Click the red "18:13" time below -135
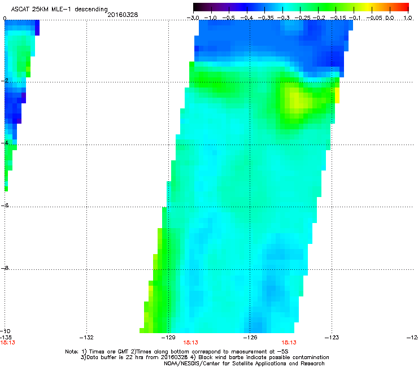The width and height of the screenshot is (418, 367). click(x=8, y=343)
